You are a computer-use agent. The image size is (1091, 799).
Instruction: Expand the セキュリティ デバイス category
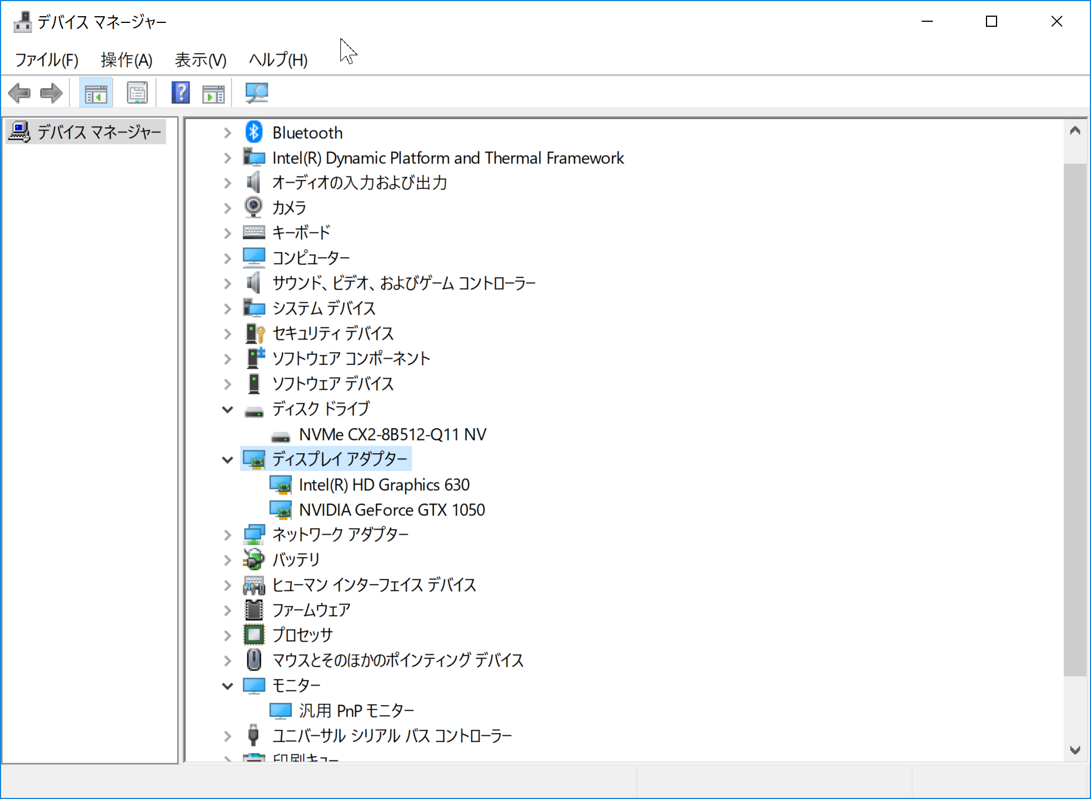point(227,334)
